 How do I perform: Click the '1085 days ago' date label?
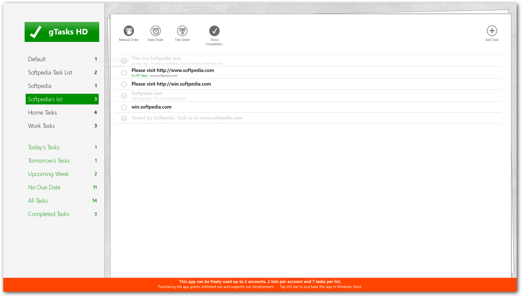(x=141, y=99)
